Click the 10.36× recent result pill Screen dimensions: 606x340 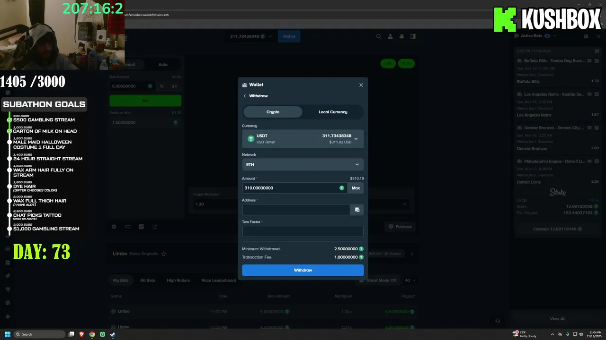[406, 63]
